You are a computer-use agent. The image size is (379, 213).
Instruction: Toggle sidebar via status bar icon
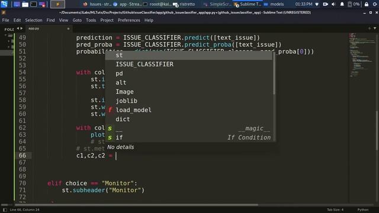point(5,210)
